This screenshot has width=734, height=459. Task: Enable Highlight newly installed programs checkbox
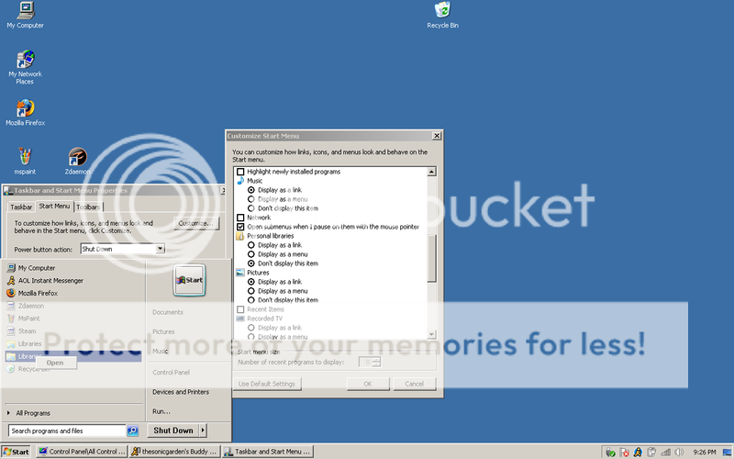[241, 172]
